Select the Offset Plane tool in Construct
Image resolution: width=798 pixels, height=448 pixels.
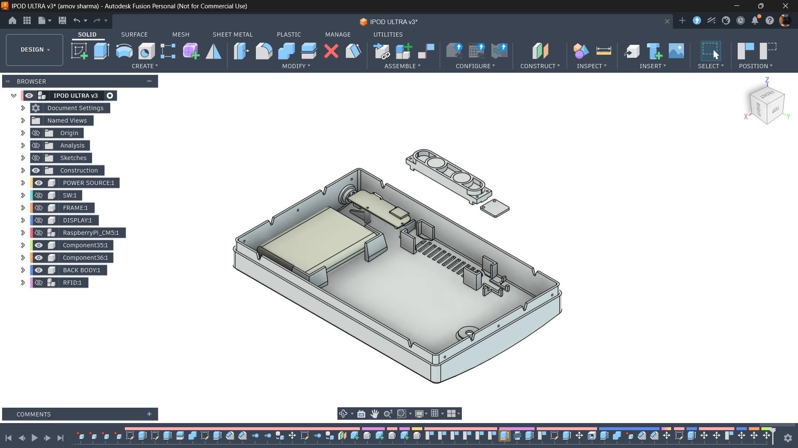(540, 51)
